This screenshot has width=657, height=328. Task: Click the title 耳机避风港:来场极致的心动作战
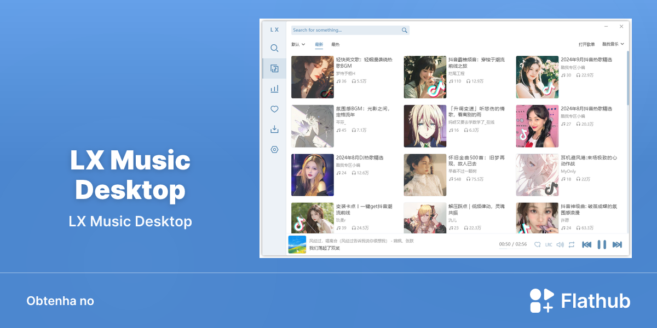[589, 160]
